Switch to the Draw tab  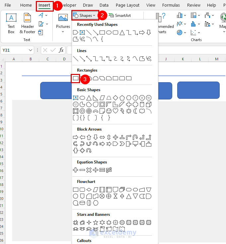88,5
